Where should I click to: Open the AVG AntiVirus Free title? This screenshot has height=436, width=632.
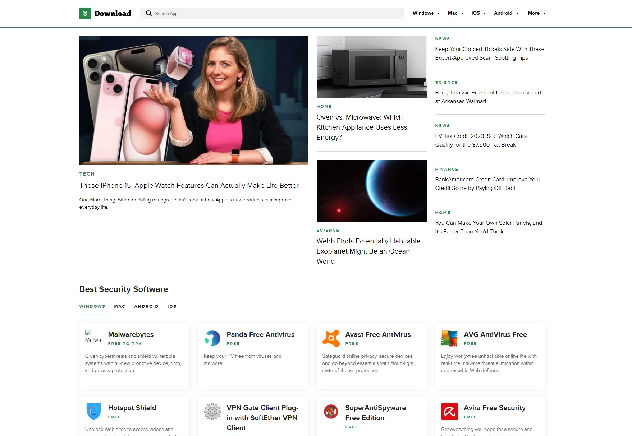click(x=495, y=334)
